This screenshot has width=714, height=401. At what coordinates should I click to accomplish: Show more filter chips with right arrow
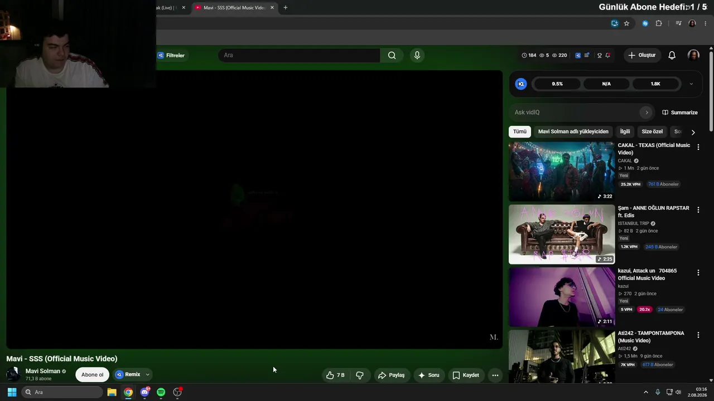pos(693,132)
